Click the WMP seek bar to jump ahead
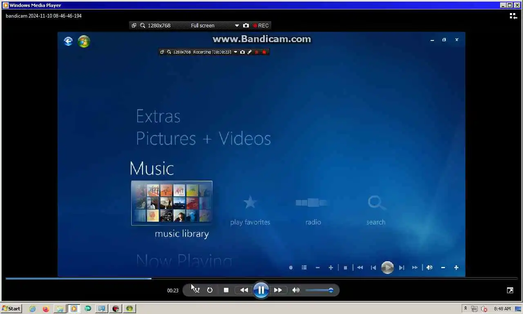Viewport: 523px width, 314px height. coord(261,278)
